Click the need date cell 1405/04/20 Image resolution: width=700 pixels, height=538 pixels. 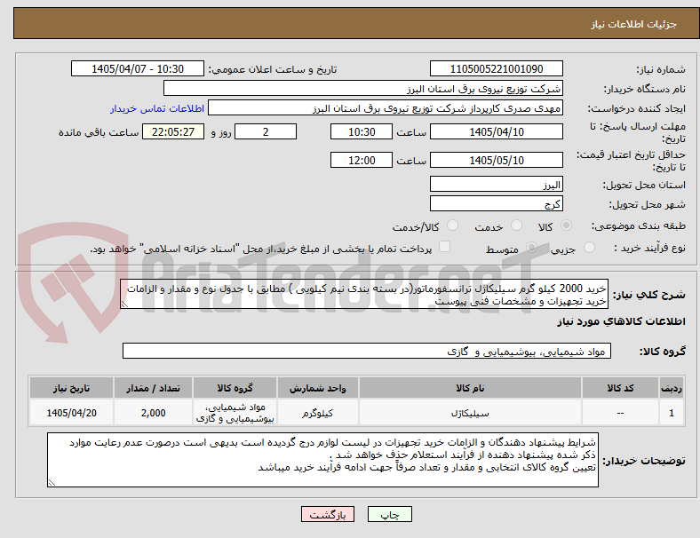pyautogui.click(x=71, y=413)
